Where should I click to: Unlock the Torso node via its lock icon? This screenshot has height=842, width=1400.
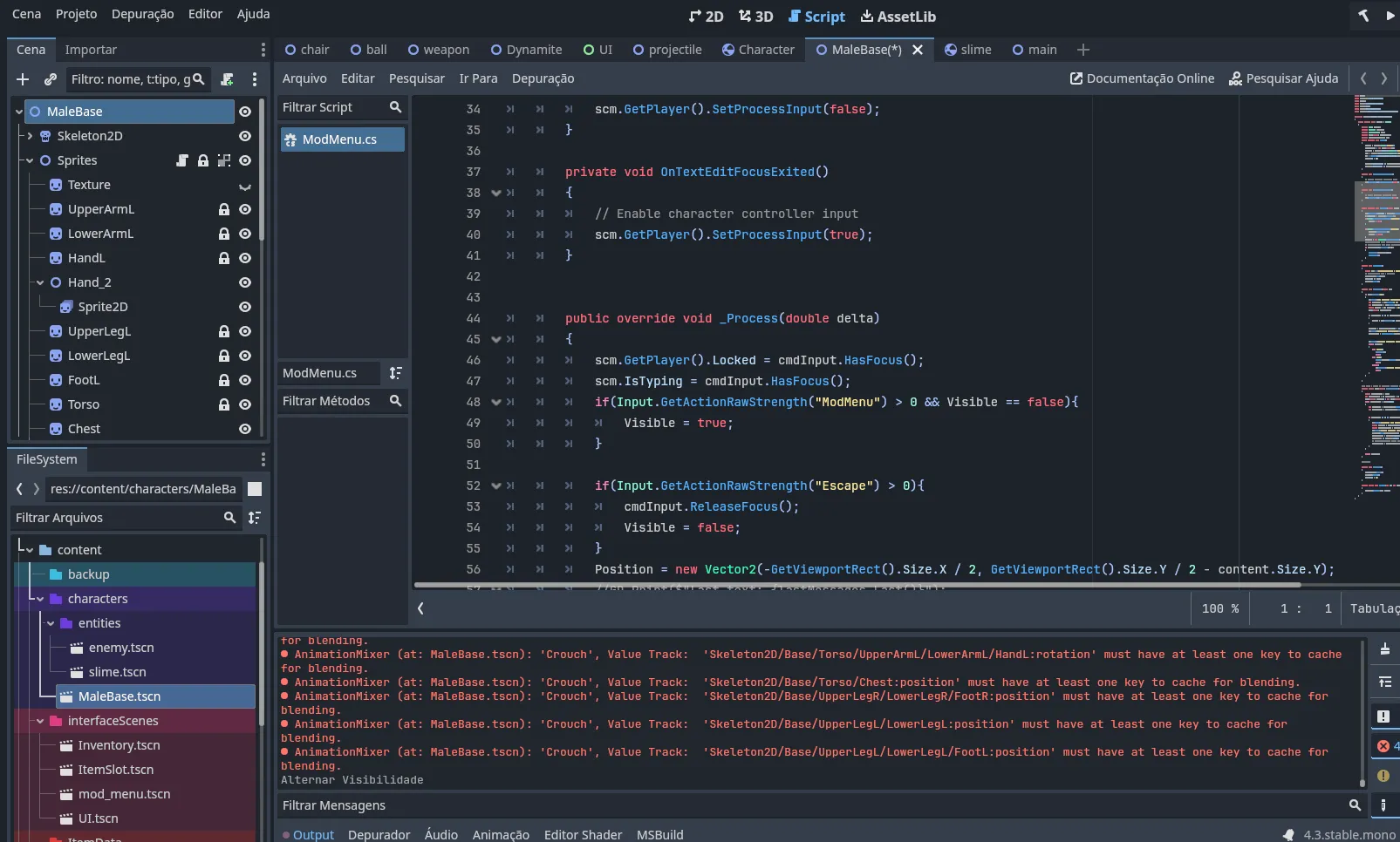click(223, 404)
